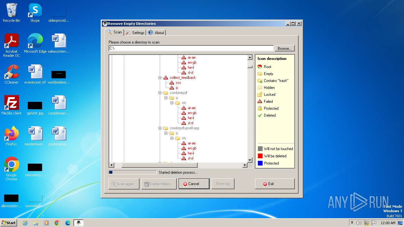Select en-gb folder under createpdfupsell-app nls
This screenshot has height=227, width=404.
pos(192,148)
